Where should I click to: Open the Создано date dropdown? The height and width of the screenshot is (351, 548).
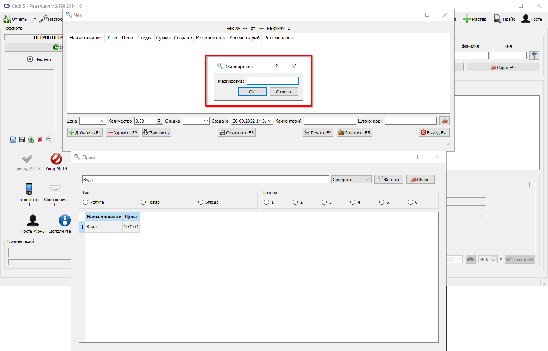270,121
